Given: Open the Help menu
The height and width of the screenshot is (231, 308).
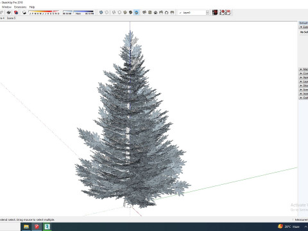Looking at the screenshot, I should (32, 7).
